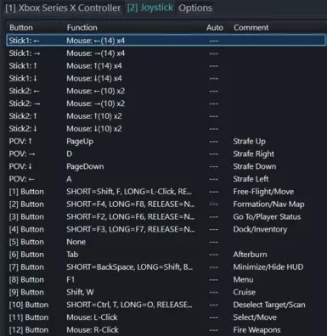
Task: Click the Strafe Right comment
Action: [x=253, y=154]
